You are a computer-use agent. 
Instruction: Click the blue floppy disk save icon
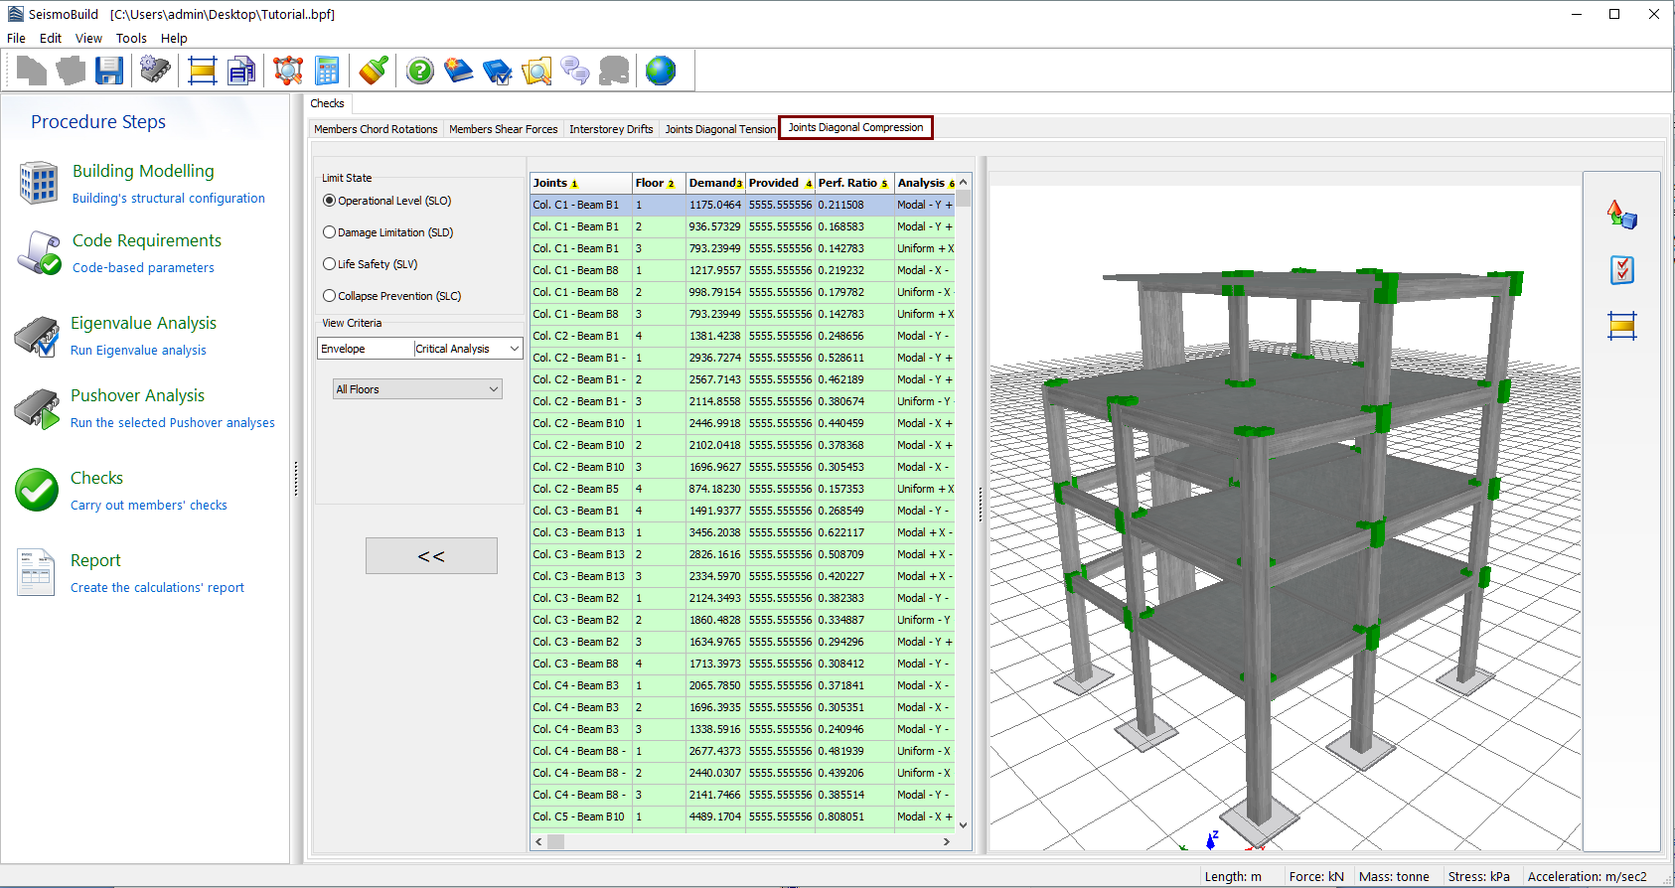(x=109, y=71)
